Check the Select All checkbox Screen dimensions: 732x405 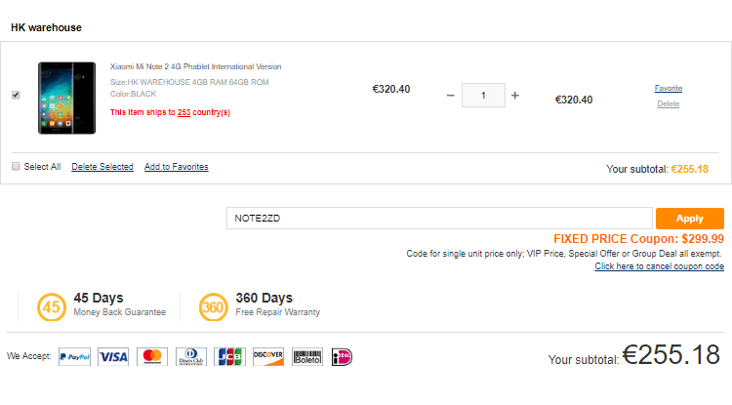(x=16, y=167)
